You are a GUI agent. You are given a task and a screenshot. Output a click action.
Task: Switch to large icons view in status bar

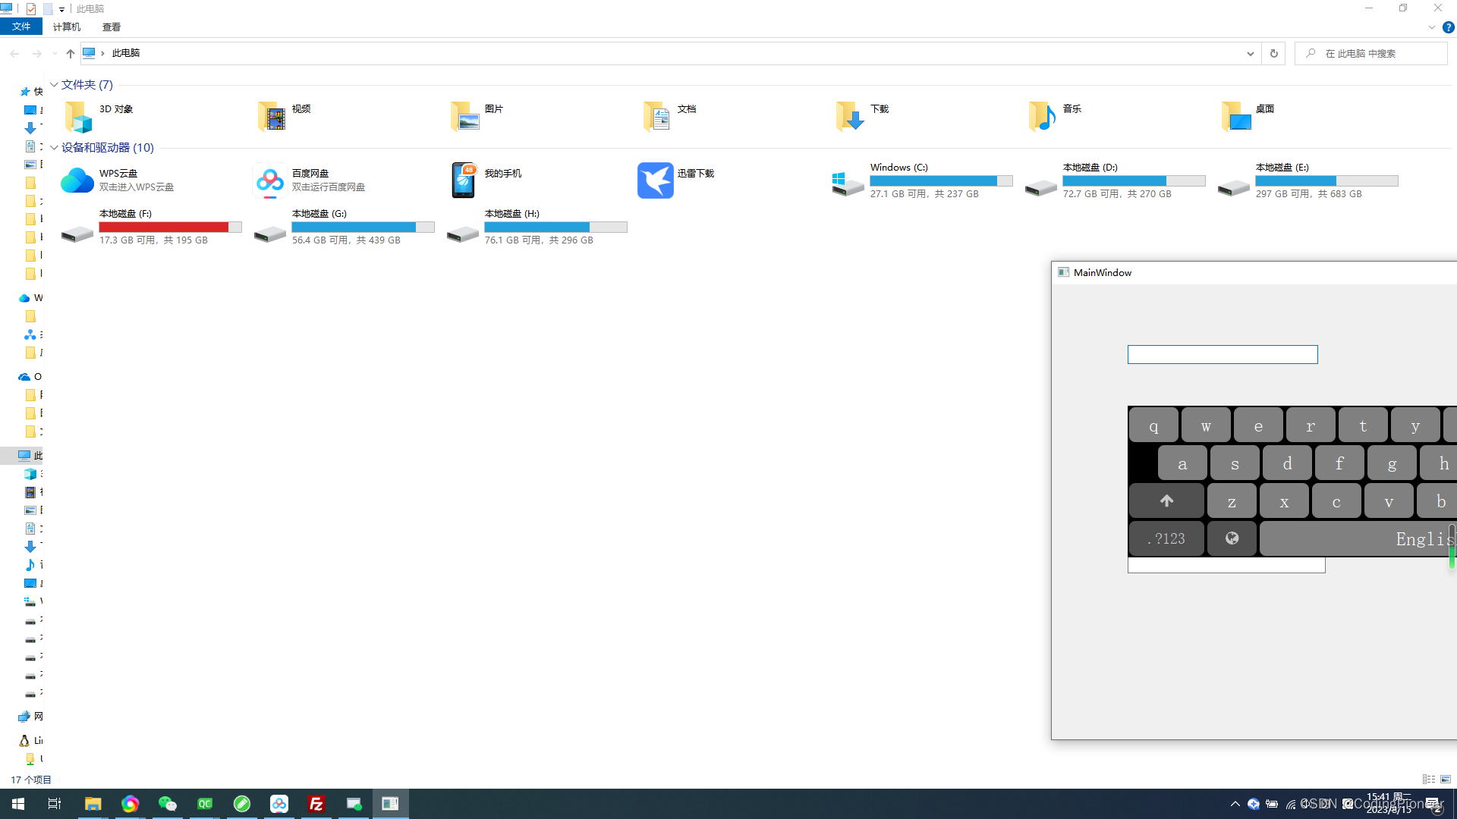1446,780
